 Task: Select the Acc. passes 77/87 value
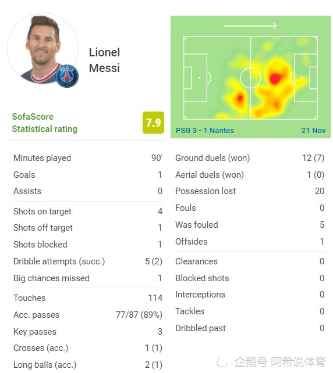(x=139, y=315)
